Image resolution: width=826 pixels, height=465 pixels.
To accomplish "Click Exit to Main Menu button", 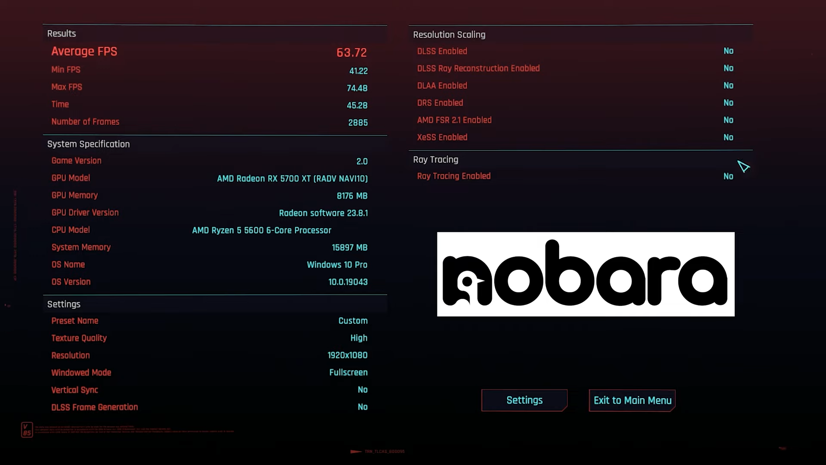I will [632, 400].
